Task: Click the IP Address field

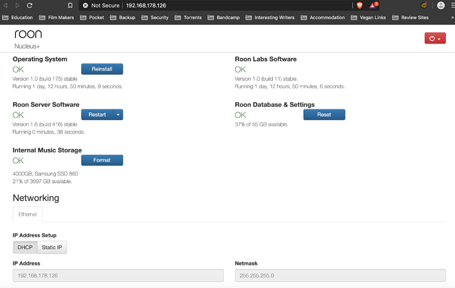Action: (118, 275)
